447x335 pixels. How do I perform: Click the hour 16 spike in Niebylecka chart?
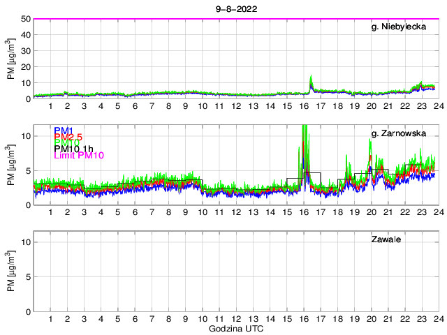tap(311, 81)
